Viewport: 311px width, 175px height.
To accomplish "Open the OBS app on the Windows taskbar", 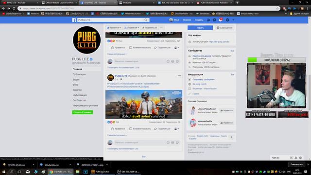I will click(x=128, y=172).
